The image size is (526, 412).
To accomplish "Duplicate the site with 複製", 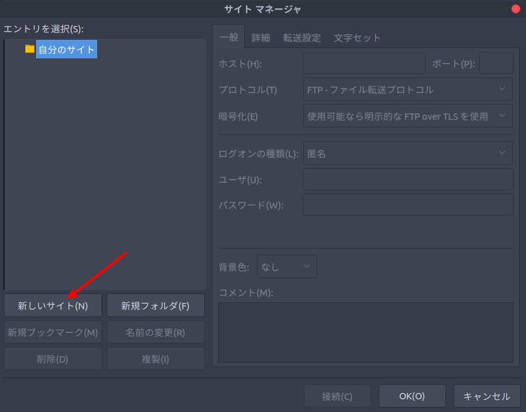I will (155, 358).
